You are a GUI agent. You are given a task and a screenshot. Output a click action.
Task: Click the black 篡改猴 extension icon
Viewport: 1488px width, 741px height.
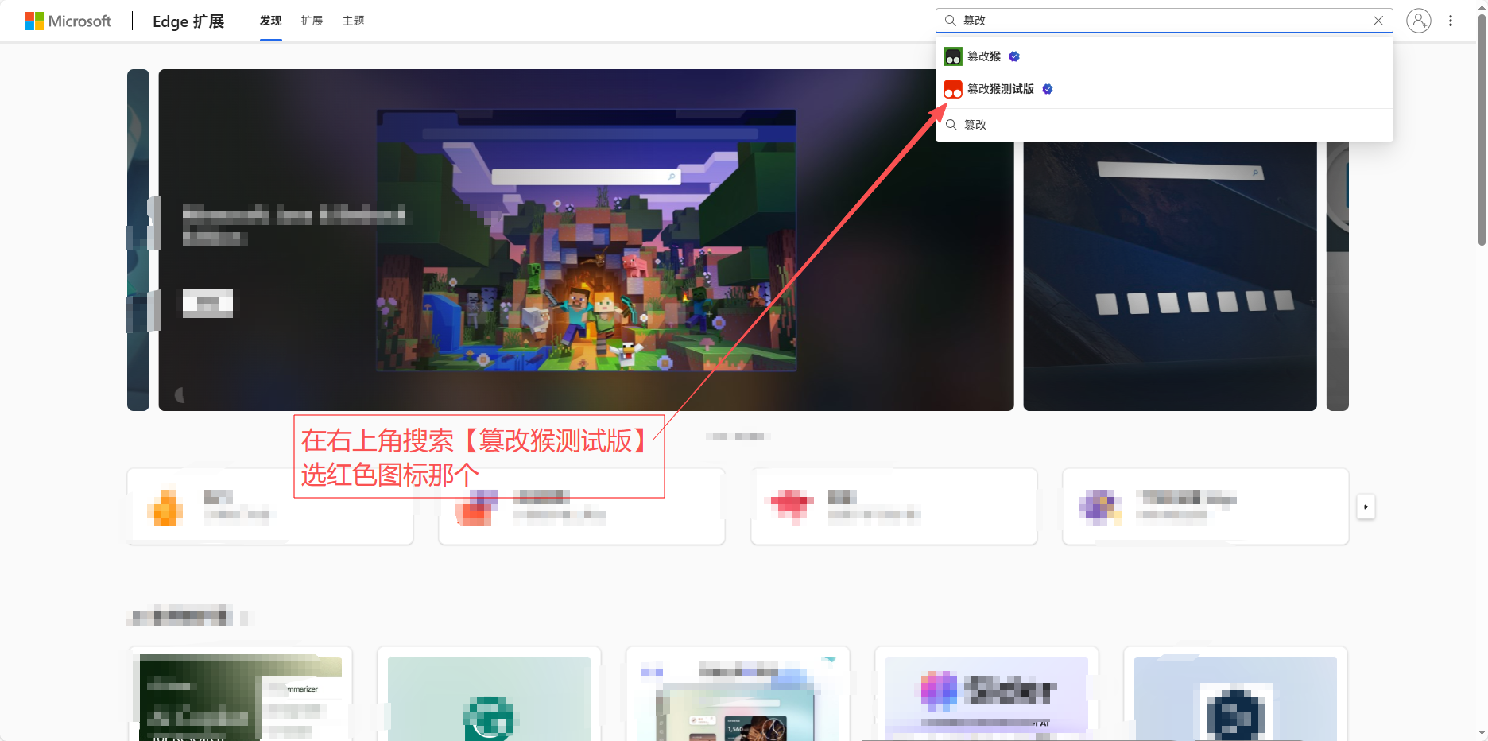[x=953, y=56]
